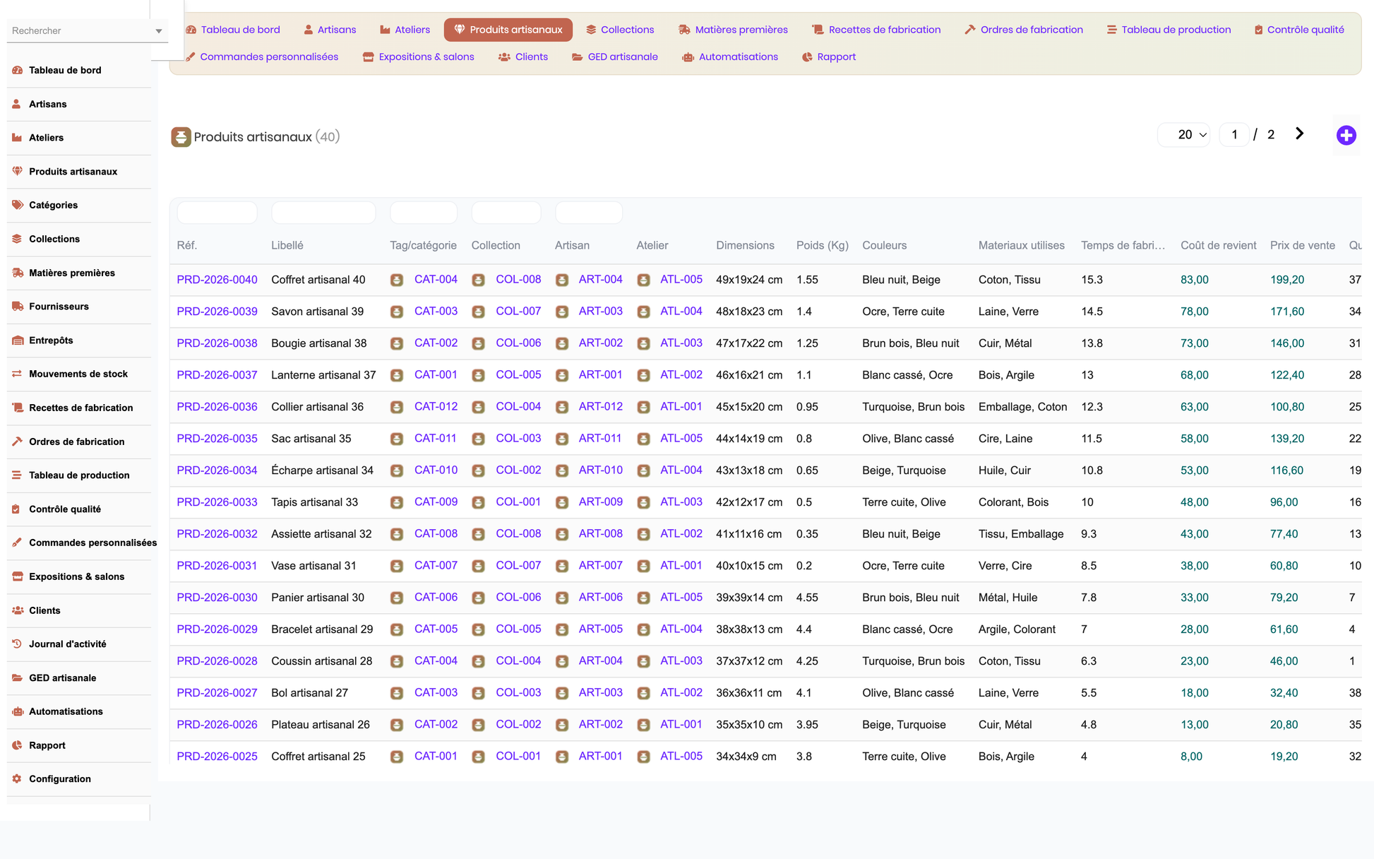1374x859 pixels.
Task: Open ATL-005 link in Panier artisanal 30 row
Action: pos(681,598)
